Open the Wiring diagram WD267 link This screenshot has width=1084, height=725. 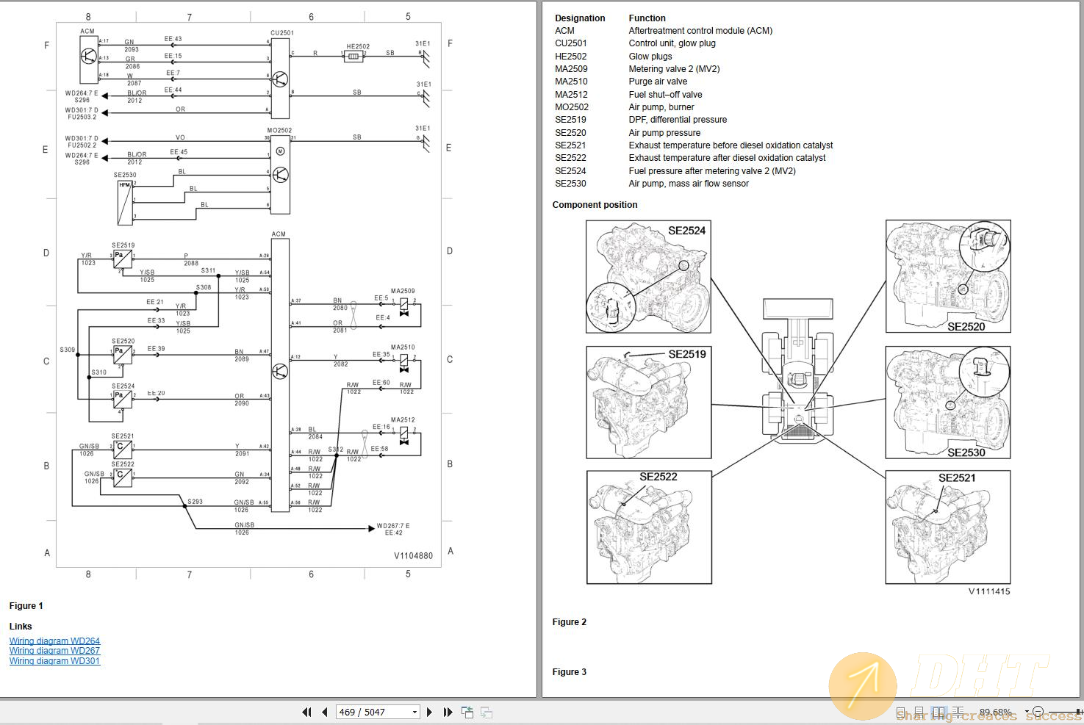click(54, 651)
